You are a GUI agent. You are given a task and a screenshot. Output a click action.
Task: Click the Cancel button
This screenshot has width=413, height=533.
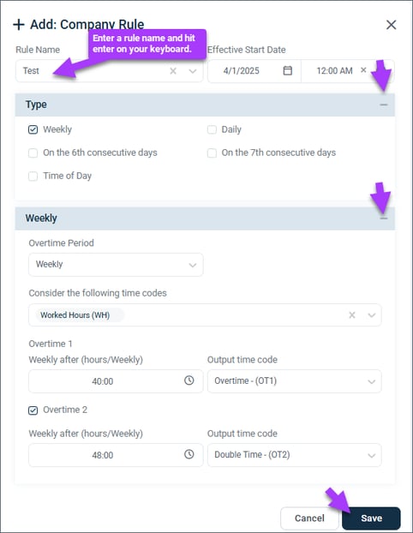[309, 518]
